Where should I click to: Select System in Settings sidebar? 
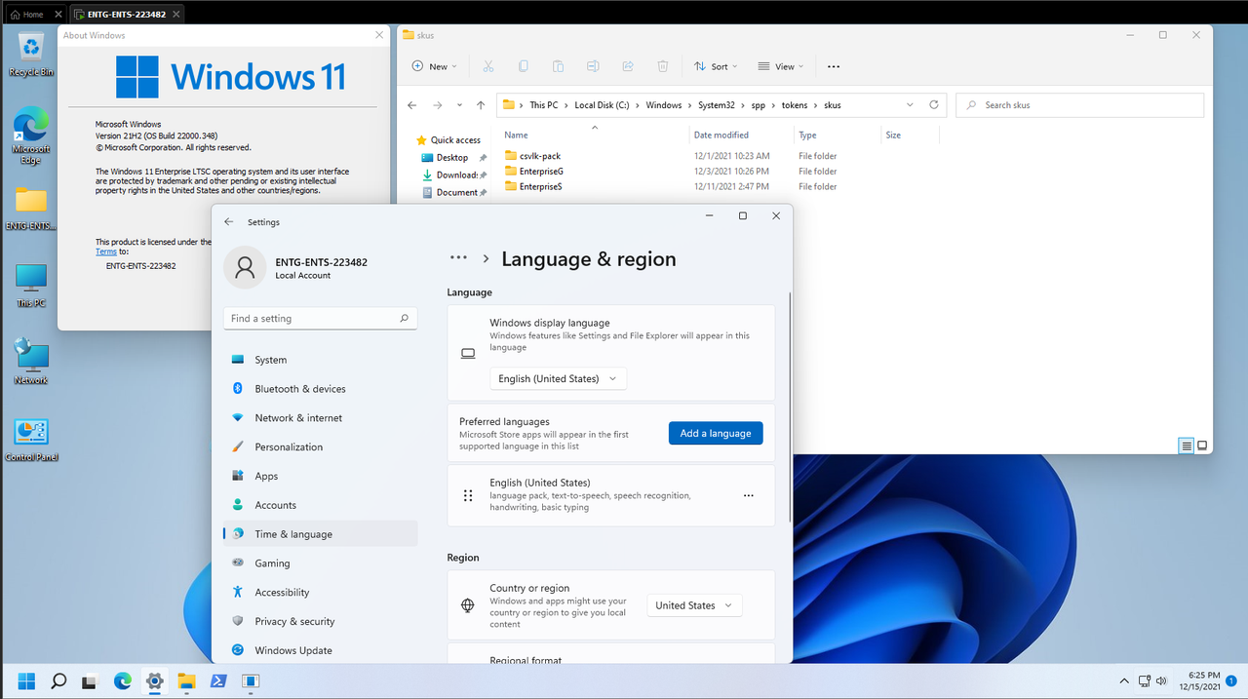point(321,360)
